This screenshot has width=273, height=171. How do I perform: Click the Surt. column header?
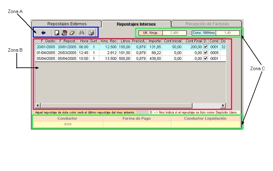click(x=94, y=41)
